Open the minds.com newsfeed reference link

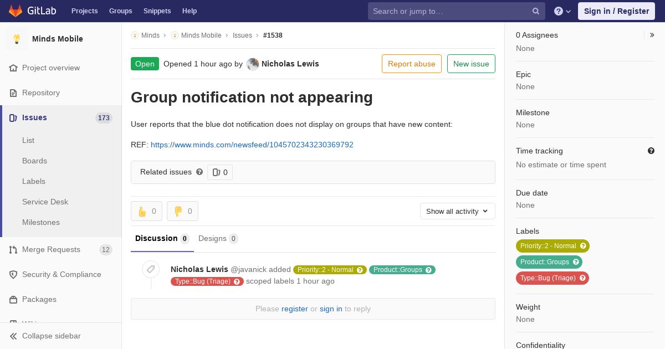[x=252, y=145]
